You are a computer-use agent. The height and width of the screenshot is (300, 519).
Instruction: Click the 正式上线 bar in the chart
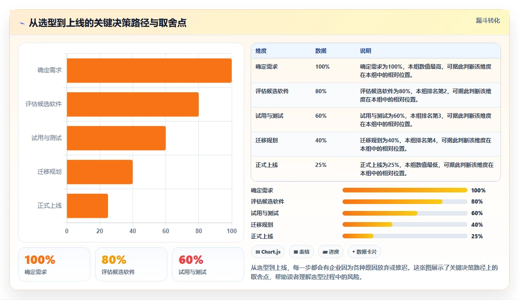(x=88, y=205)
